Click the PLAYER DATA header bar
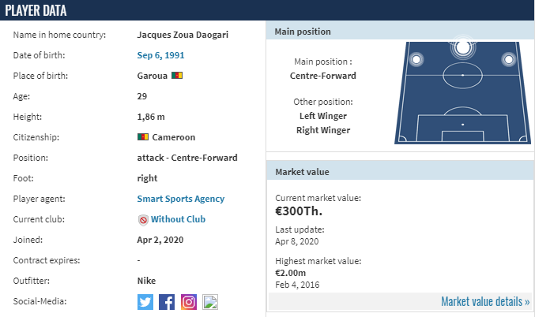Viewport: 535px width, 317px height. coord(267,10)
